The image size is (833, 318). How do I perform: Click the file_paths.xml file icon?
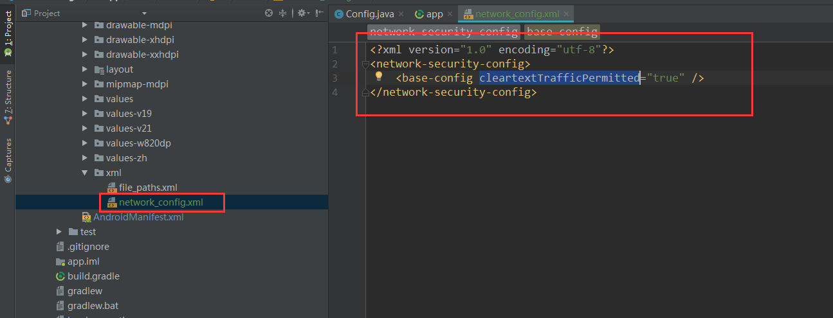[x=112, y=188]
